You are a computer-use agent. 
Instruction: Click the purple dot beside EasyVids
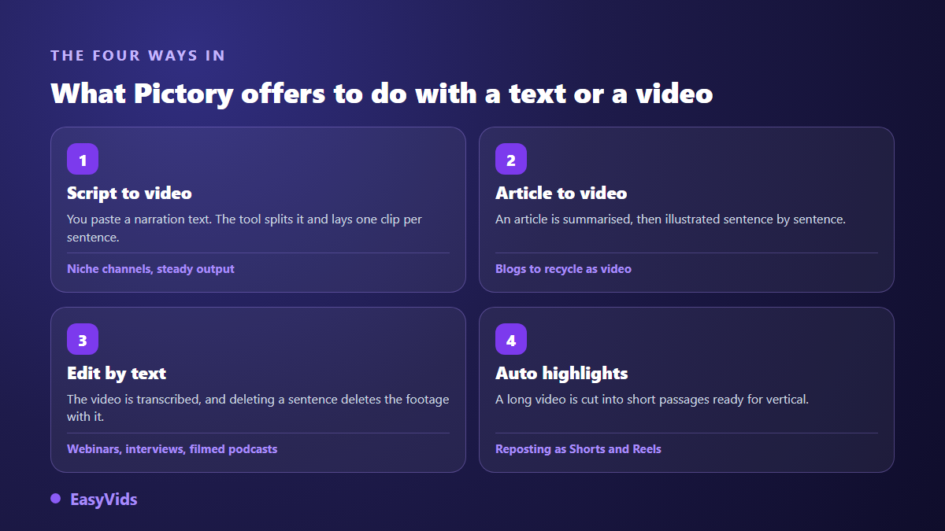55,499
